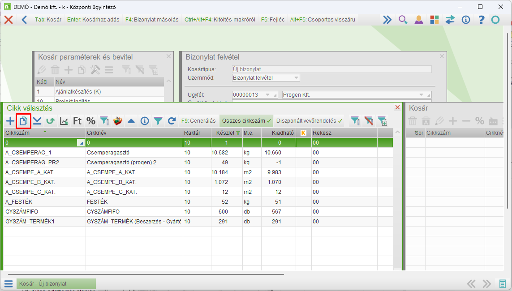Click the user profile icon in top toolbar
Viewport: 512px width, 291px height.
coord(418,20)
